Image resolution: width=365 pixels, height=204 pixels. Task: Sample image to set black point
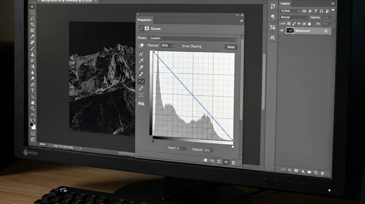coord(141,61)
